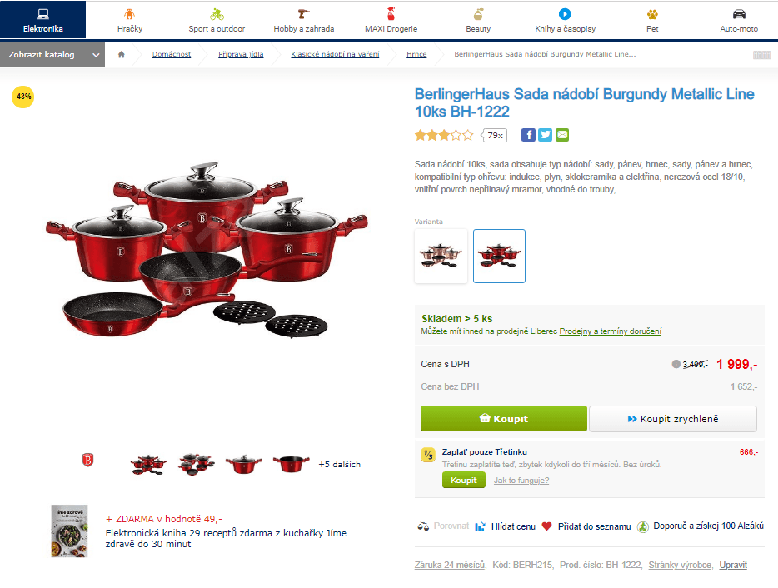Select the copper cookware variant thumbnail

[441, 256]
